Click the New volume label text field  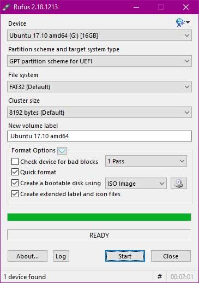click(x=99, y=136)
